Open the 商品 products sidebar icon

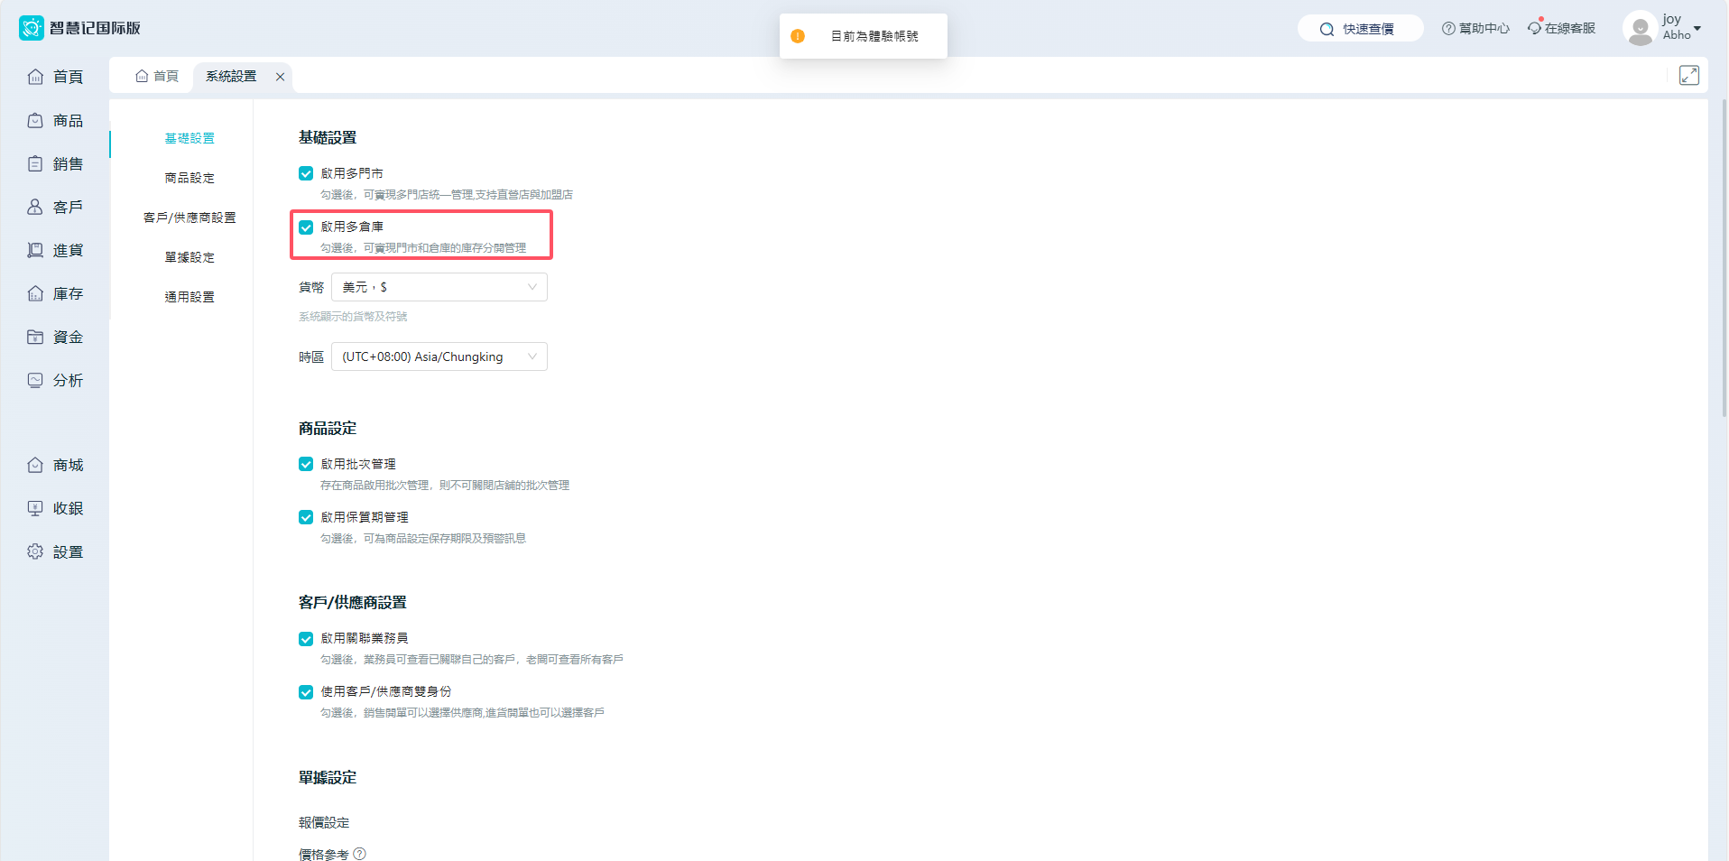pyautogui.click(x=35, y=120)
